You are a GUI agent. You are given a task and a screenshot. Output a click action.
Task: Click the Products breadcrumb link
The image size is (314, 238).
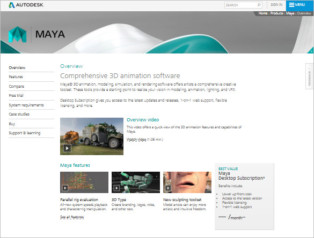[x=276, y=13]
